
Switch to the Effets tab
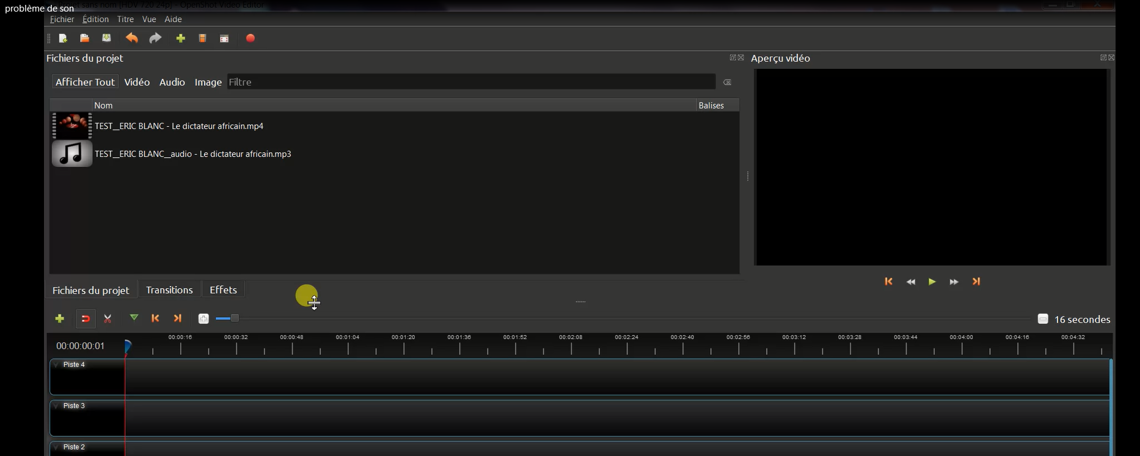(x=223, y=290)
